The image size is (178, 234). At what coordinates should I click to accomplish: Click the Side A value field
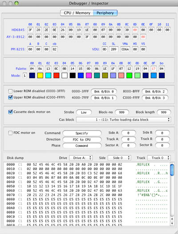tap(129, 133)
